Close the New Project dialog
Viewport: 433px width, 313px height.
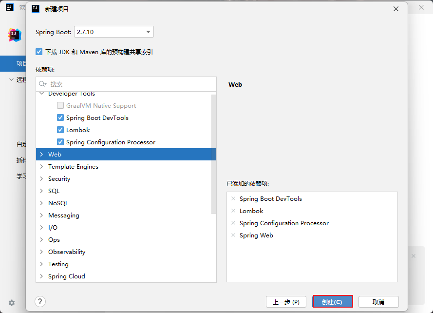coord(396,9)
